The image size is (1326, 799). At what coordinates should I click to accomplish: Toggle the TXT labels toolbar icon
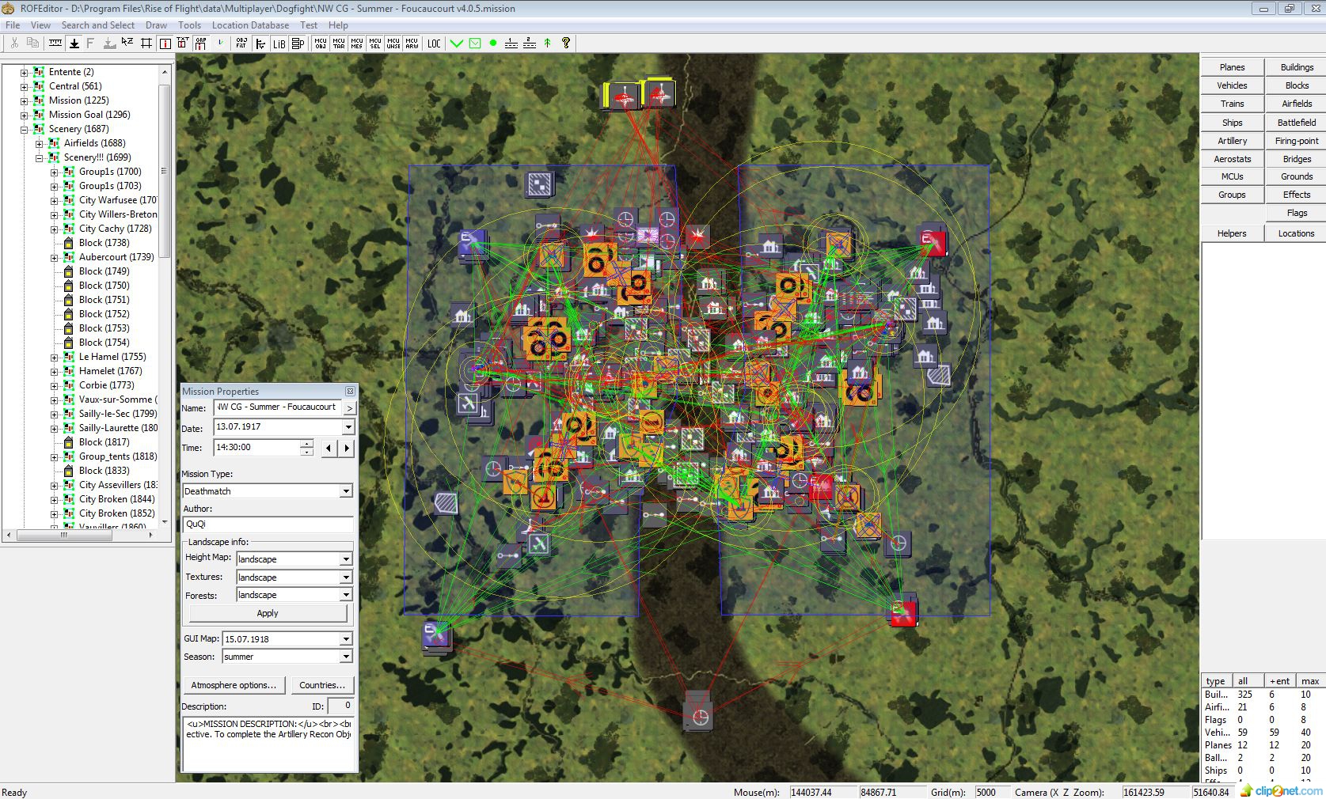(183, 43)
